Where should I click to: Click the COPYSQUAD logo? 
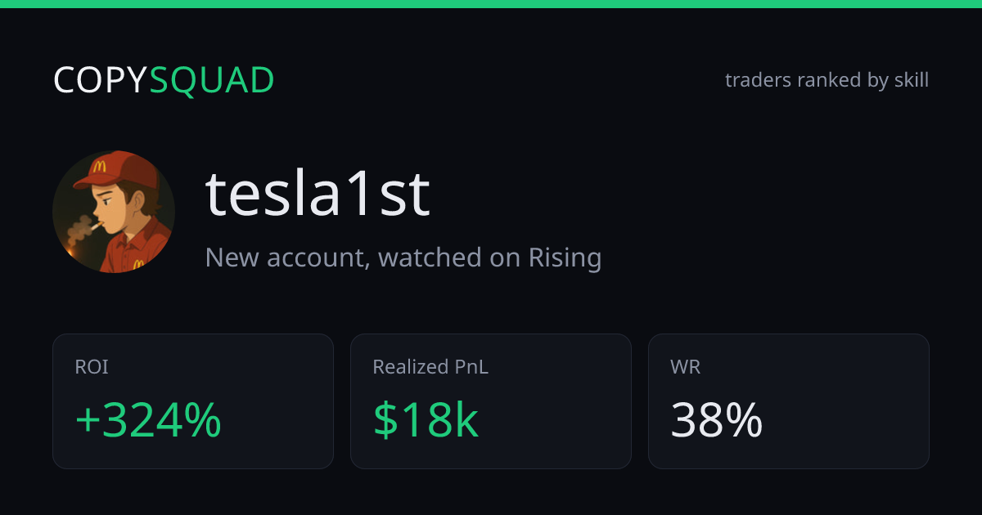click(164, 80)
